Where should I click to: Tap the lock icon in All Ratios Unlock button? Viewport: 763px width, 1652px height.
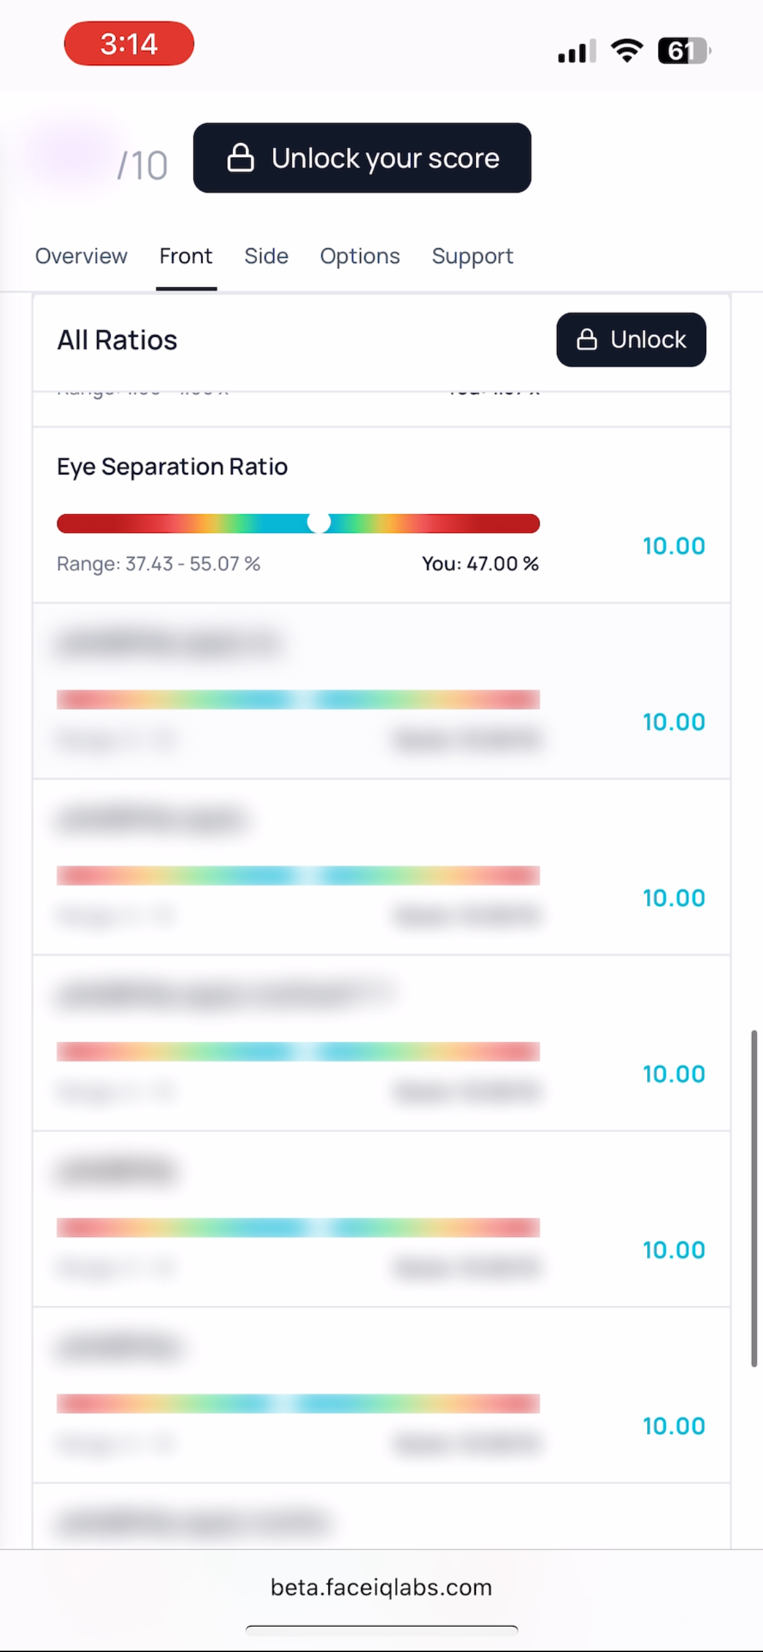coord(587,339)
